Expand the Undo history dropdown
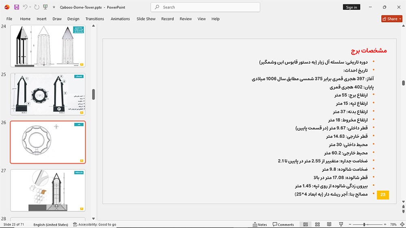This screenshot has width=406, height=228. point(30,7)
